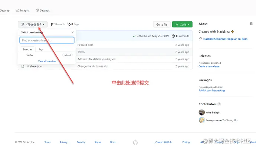Image resolution: width=256 pixels, height=149 pixels.
Task: Open the footer Privacy link
Action: tap(64, 142)
